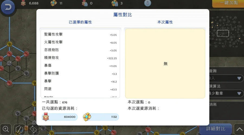Select the 暴擊 attribute row
This screenshot has width=244, height=135.
pyautogui.click(x=80, y=81)
